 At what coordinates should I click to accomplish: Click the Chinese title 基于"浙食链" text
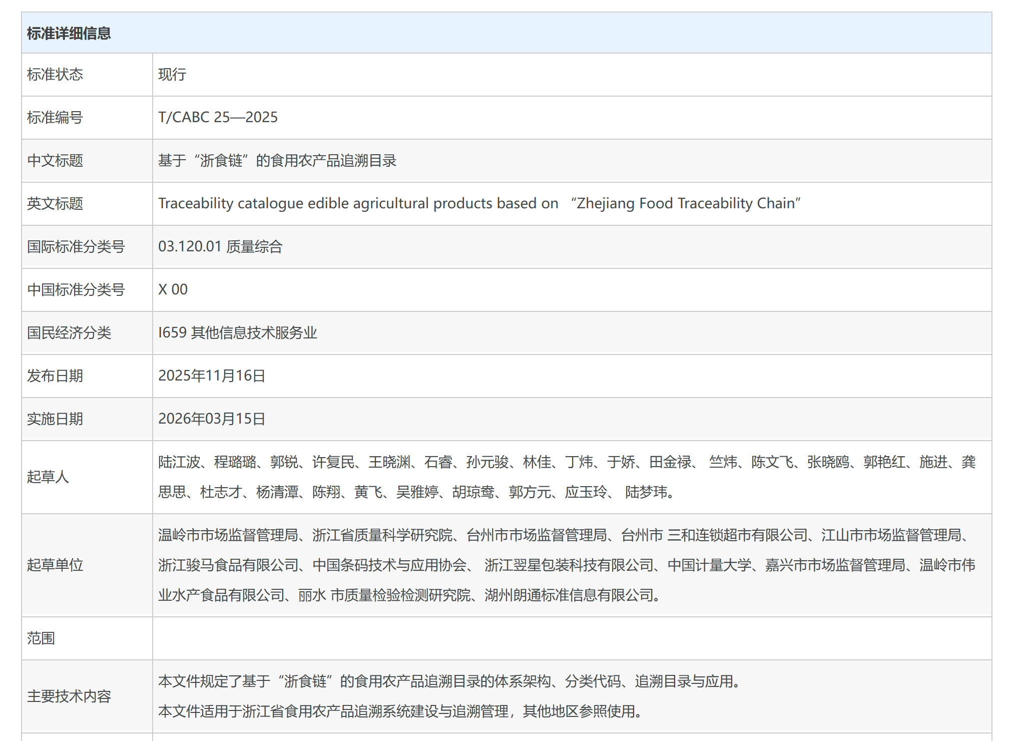tap(277, 161)
